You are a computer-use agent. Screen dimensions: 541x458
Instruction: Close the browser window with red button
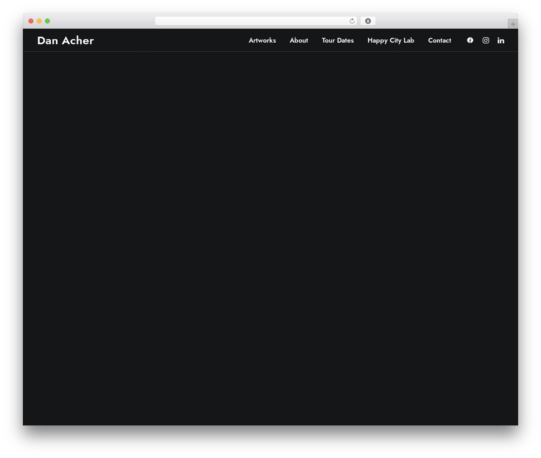point(31,21)
